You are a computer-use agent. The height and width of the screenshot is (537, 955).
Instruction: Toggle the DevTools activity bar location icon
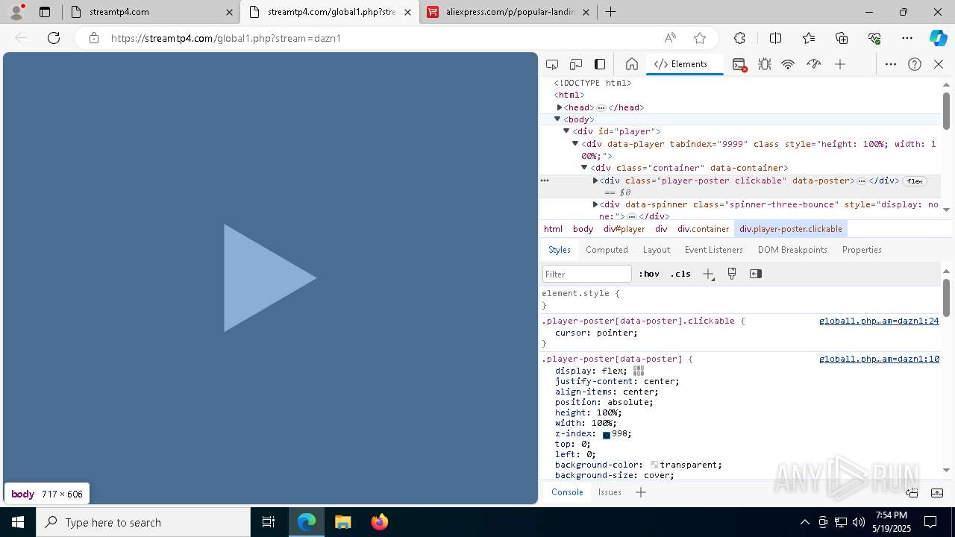click(x=600, y=64)
